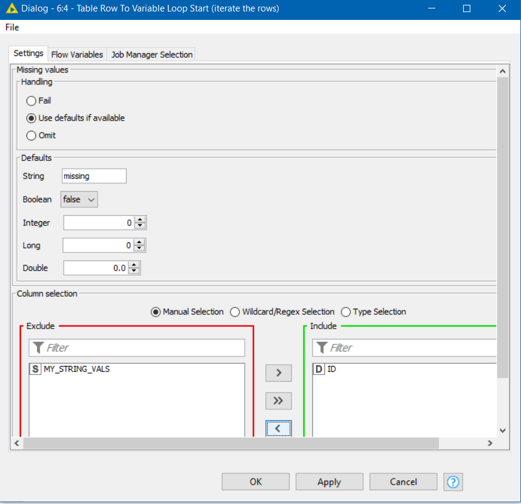521x504 pixels.
Task: Select the MY_STRING_VALS column in Exclude list
Action: click(x=76, y=369)
